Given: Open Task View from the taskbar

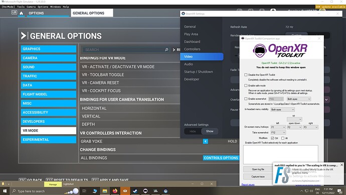Looking at the screenshot, I should click(84, 191).
